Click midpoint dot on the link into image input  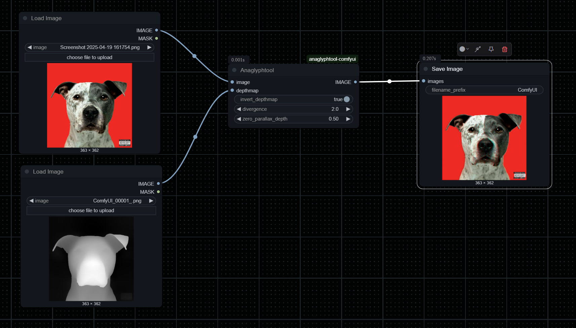click(194, 56)
